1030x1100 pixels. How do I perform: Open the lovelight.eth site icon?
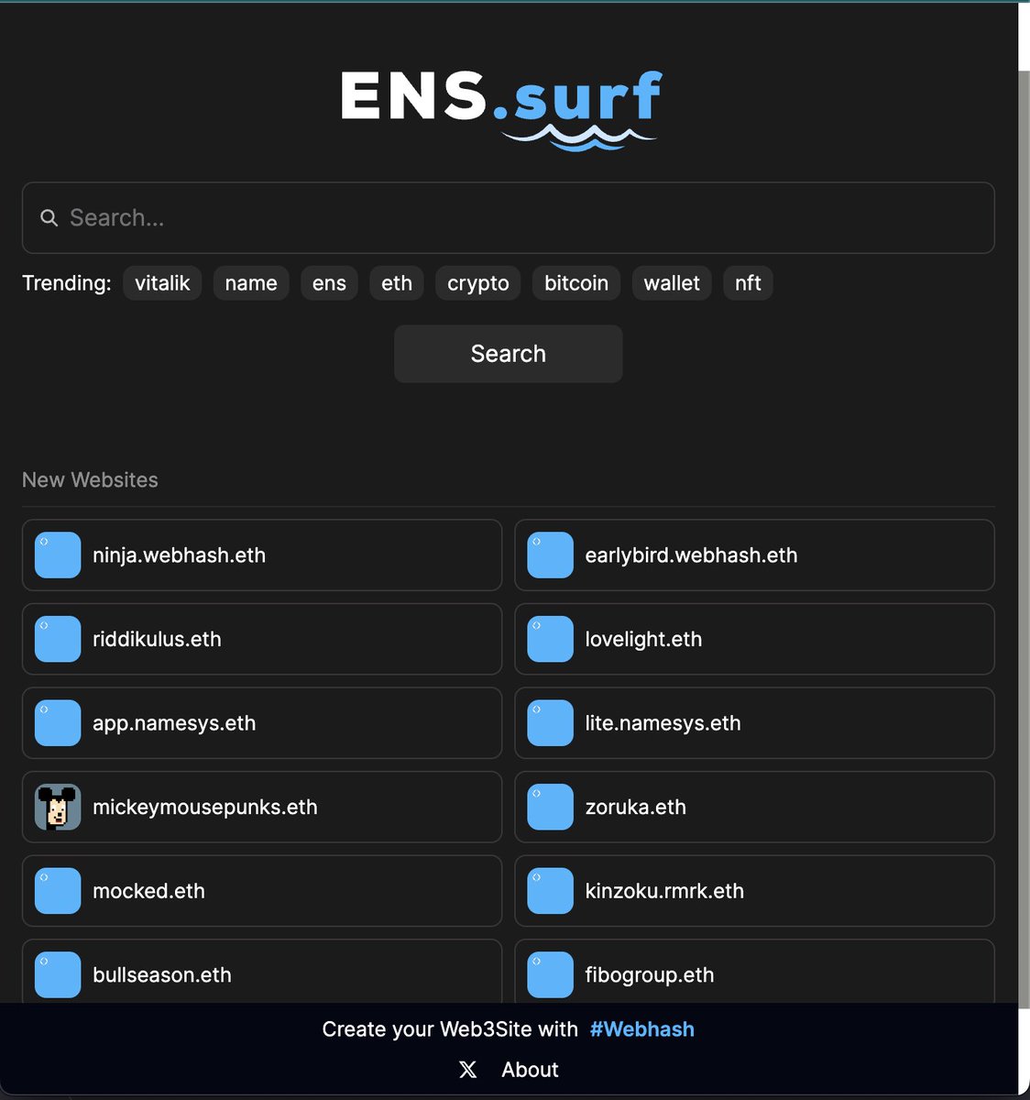click(x=550, y=639)
